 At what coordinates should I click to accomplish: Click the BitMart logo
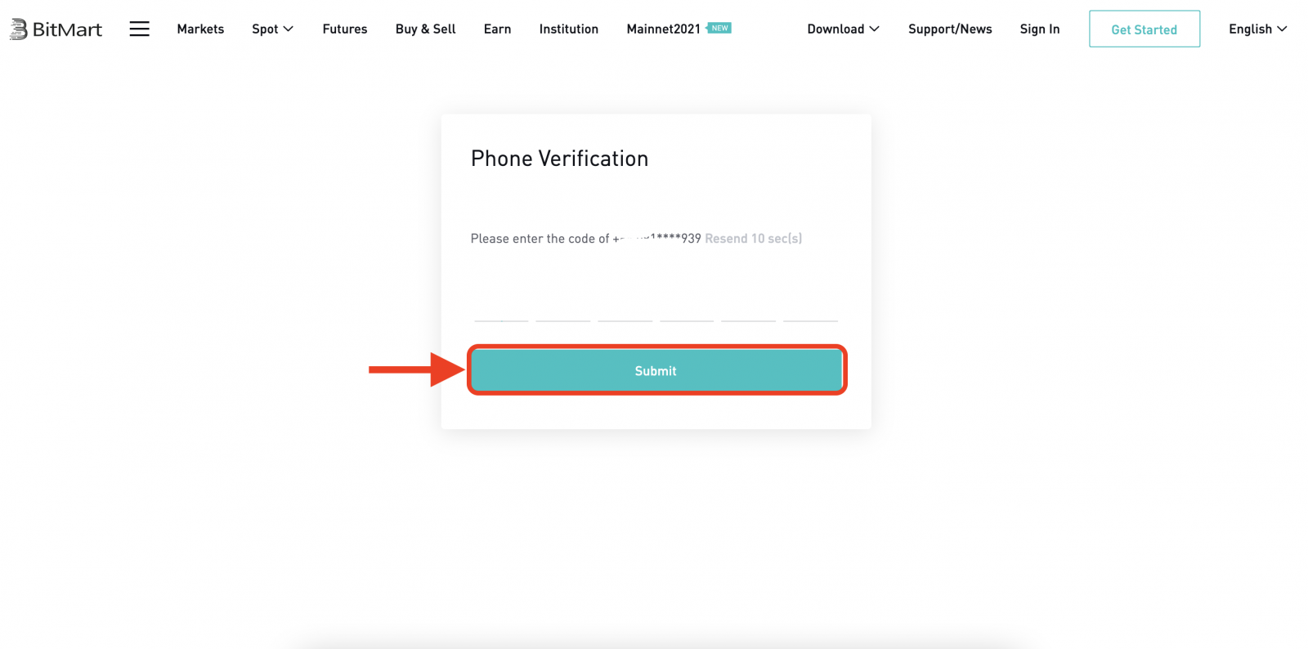tap(56, 29)
